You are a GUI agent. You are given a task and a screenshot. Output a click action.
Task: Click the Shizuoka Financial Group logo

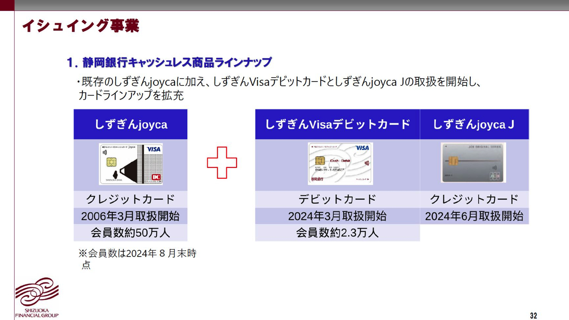pos(37,297)
